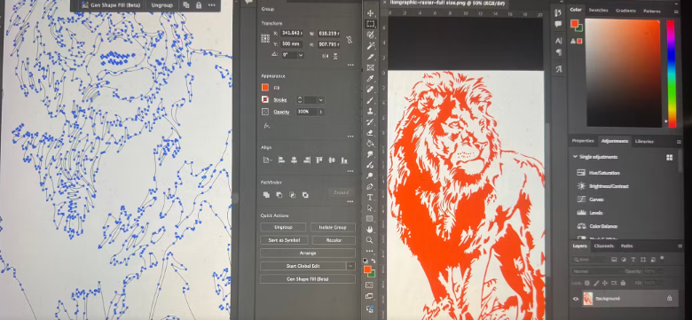Click the Hue/Saturation adjustment

click(x=604, y=173)
